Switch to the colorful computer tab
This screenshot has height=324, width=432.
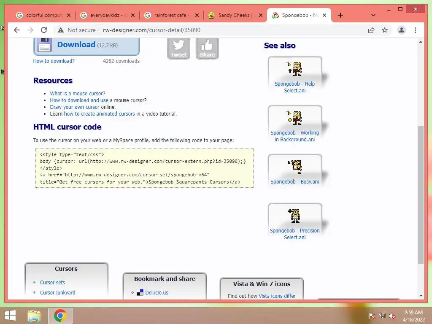43,15
